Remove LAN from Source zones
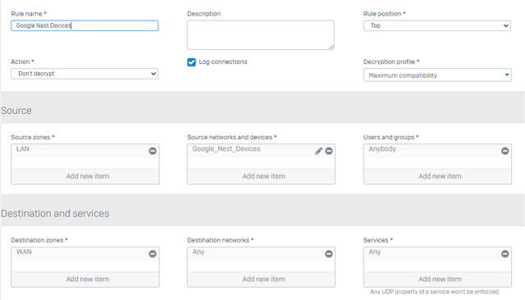This screenshot has height=300, width=525. tap(153, 151)
